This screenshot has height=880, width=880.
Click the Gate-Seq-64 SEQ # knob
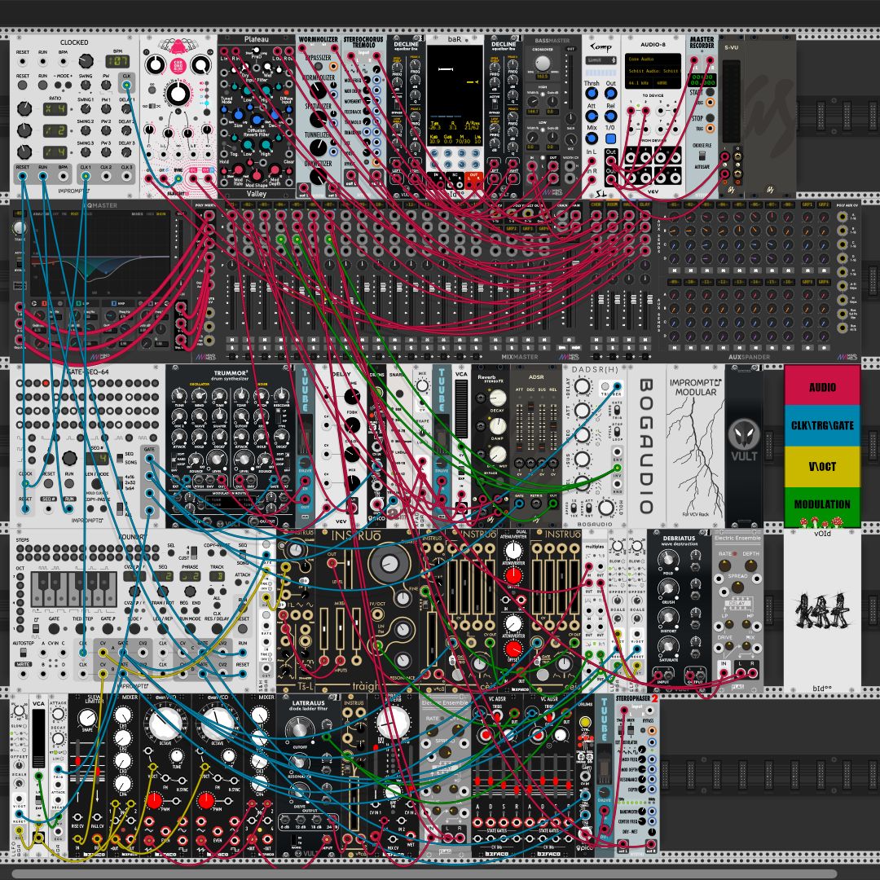[69, 458]
